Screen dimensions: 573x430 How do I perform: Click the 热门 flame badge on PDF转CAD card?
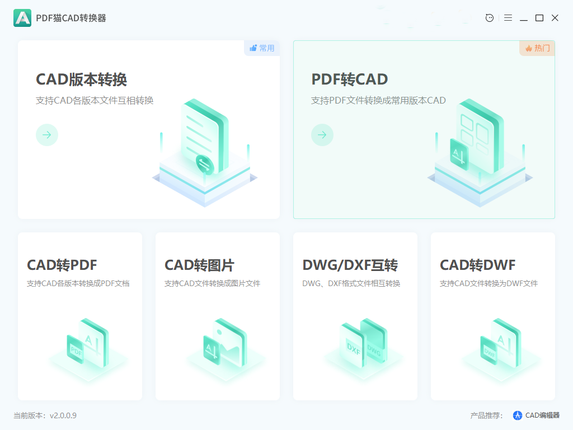point(537,49)
